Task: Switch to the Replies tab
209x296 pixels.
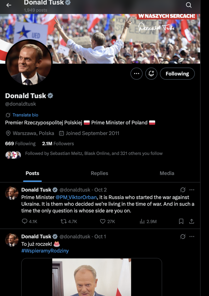Action: tap(99, 173)
